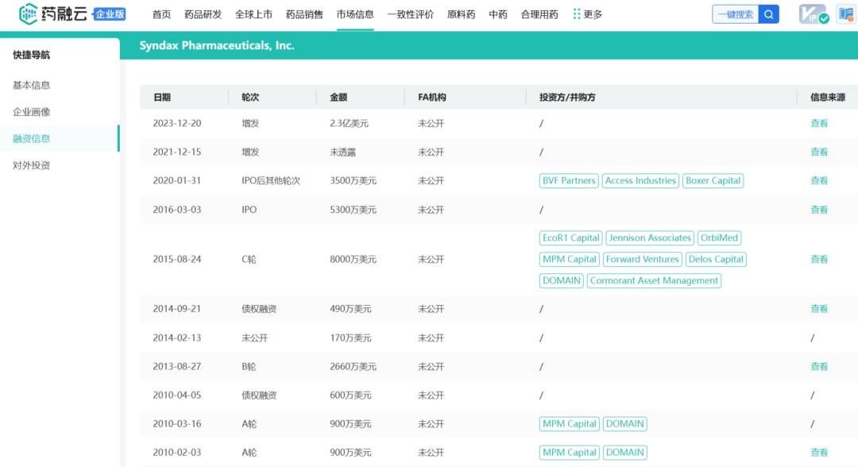Open DOMAIN tag in the C轮 row
858x467 pixels.
pos(561,280)
